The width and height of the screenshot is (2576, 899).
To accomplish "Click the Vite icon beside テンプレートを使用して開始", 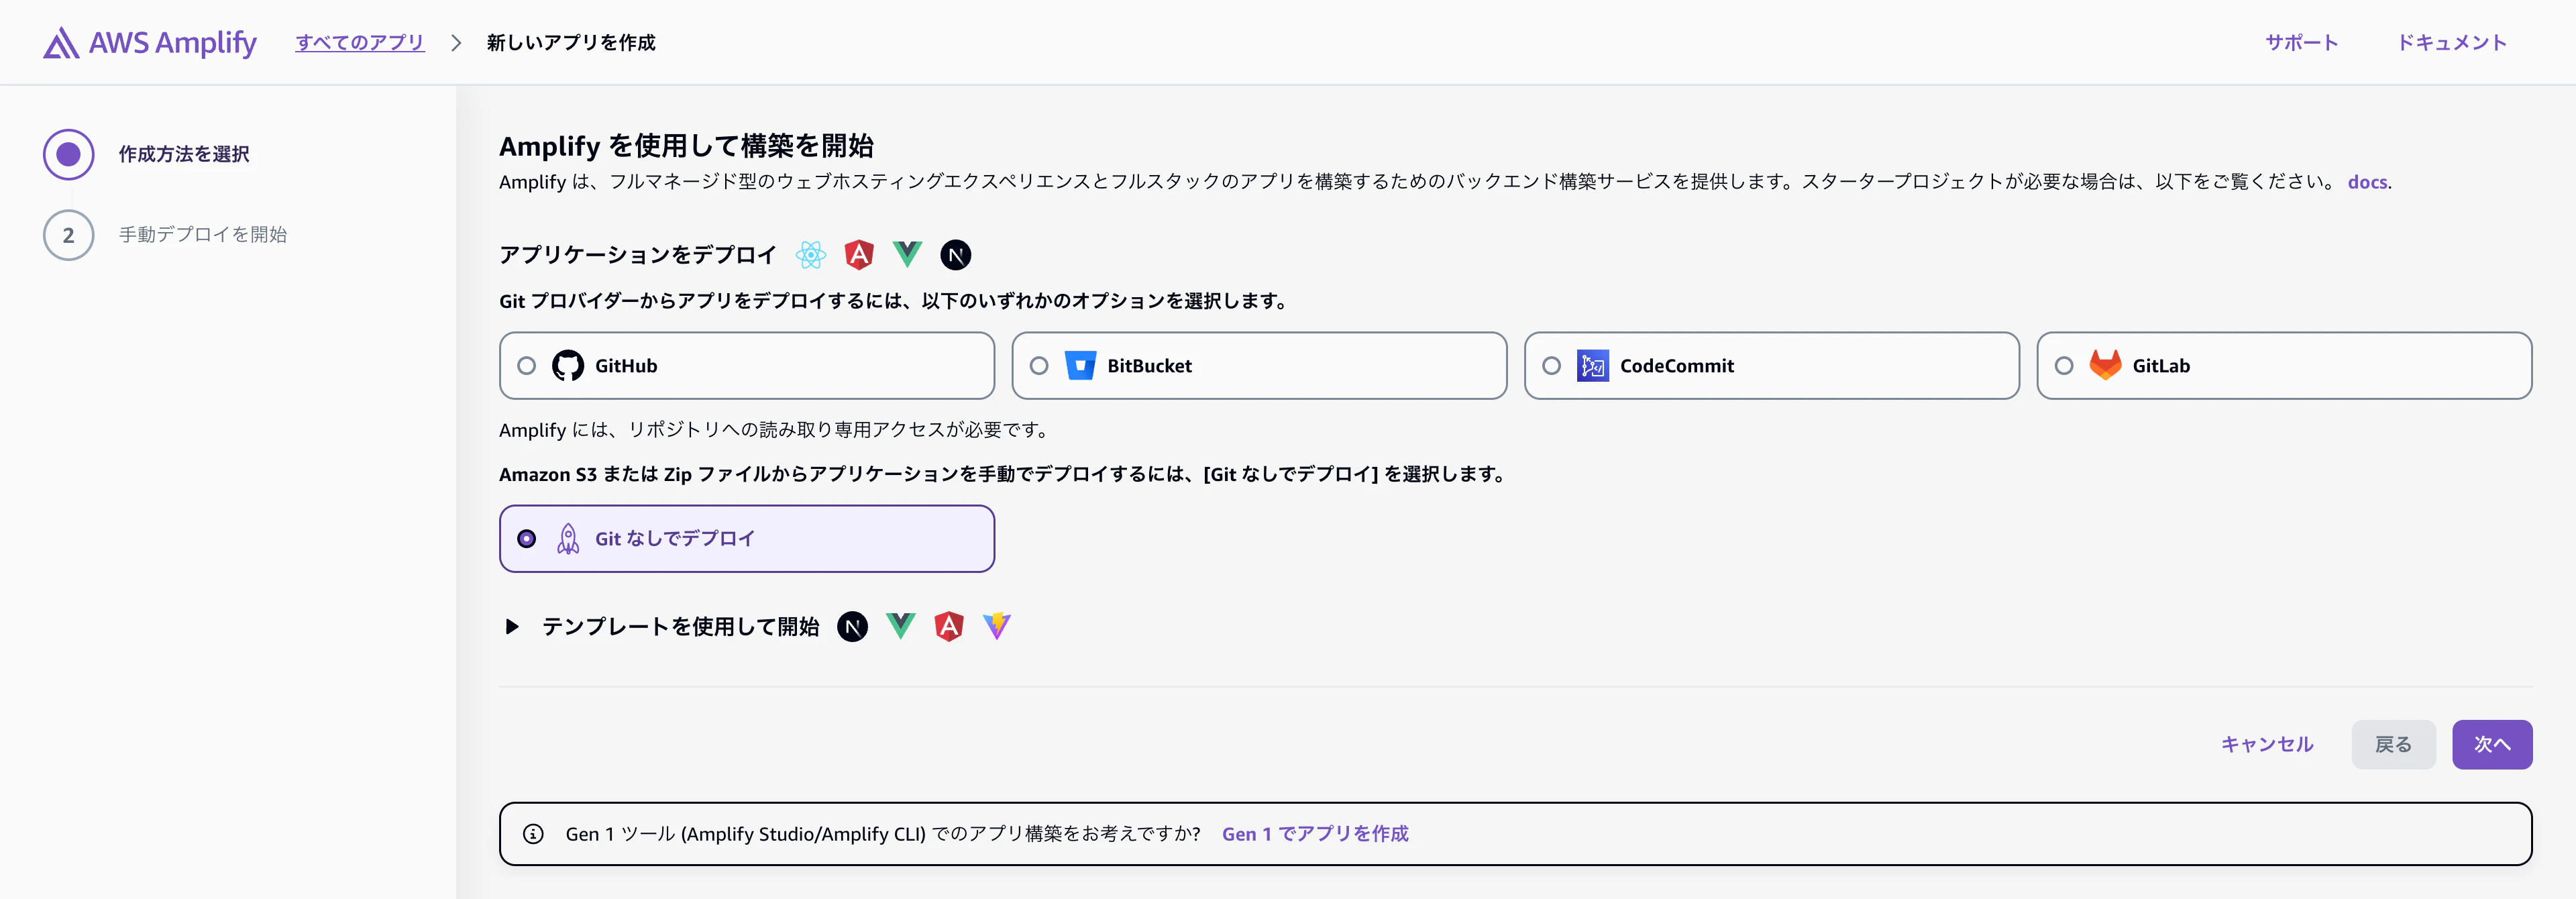I will point(996,625).
